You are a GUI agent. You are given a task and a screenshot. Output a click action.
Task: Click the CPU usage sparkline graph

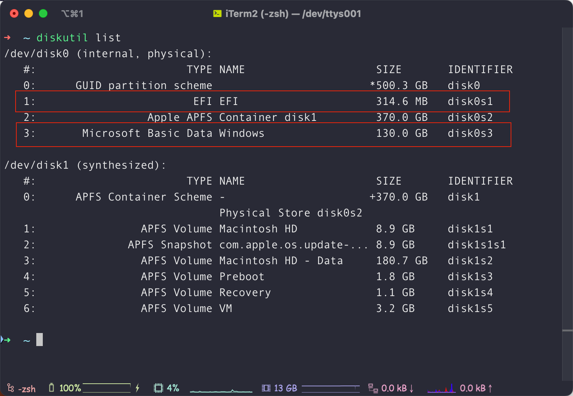221,390
